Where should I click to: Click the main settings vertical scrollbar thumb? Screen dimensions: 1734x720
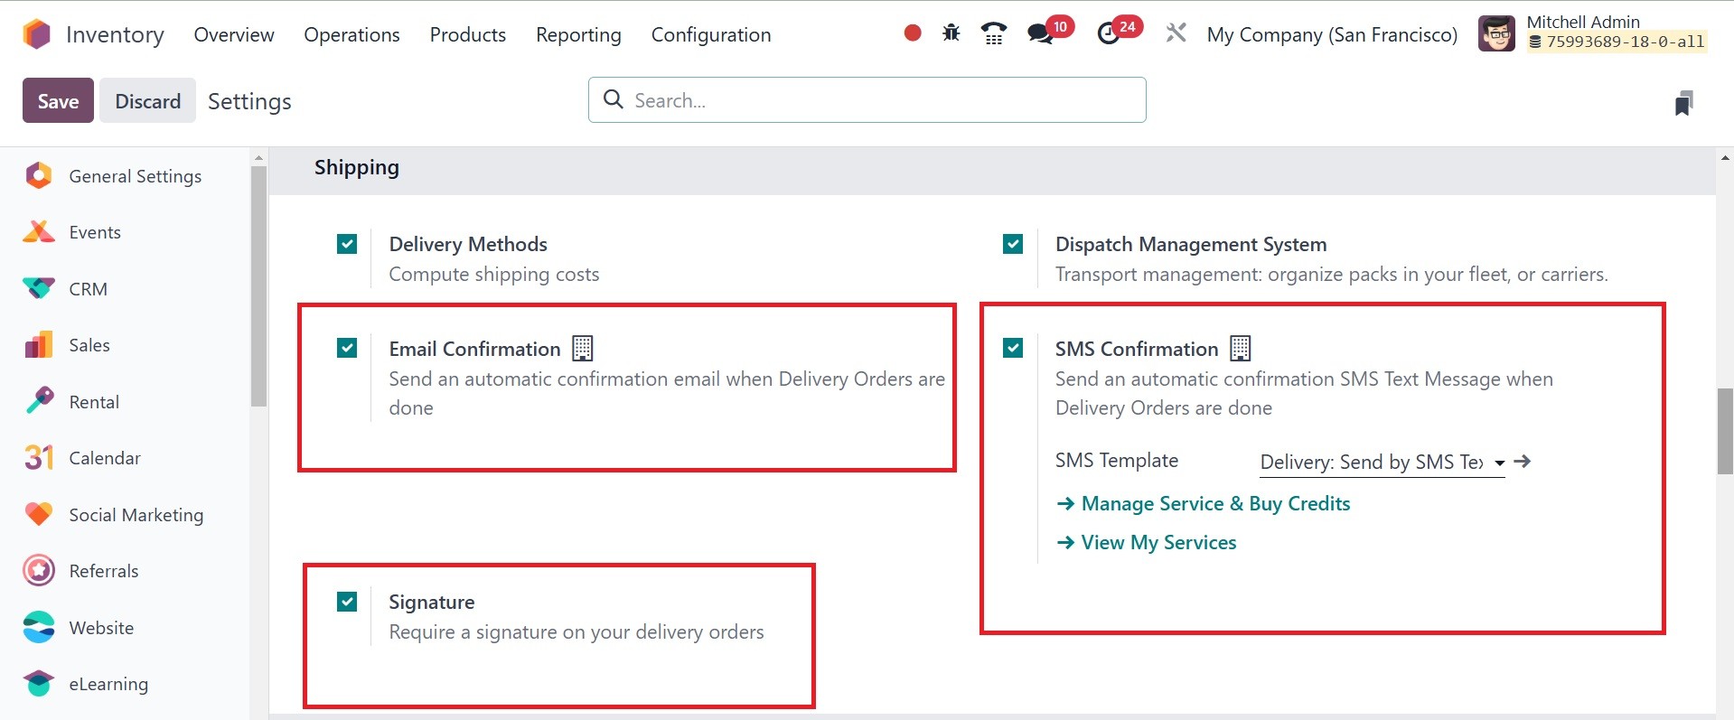[x=1724, y=431]
